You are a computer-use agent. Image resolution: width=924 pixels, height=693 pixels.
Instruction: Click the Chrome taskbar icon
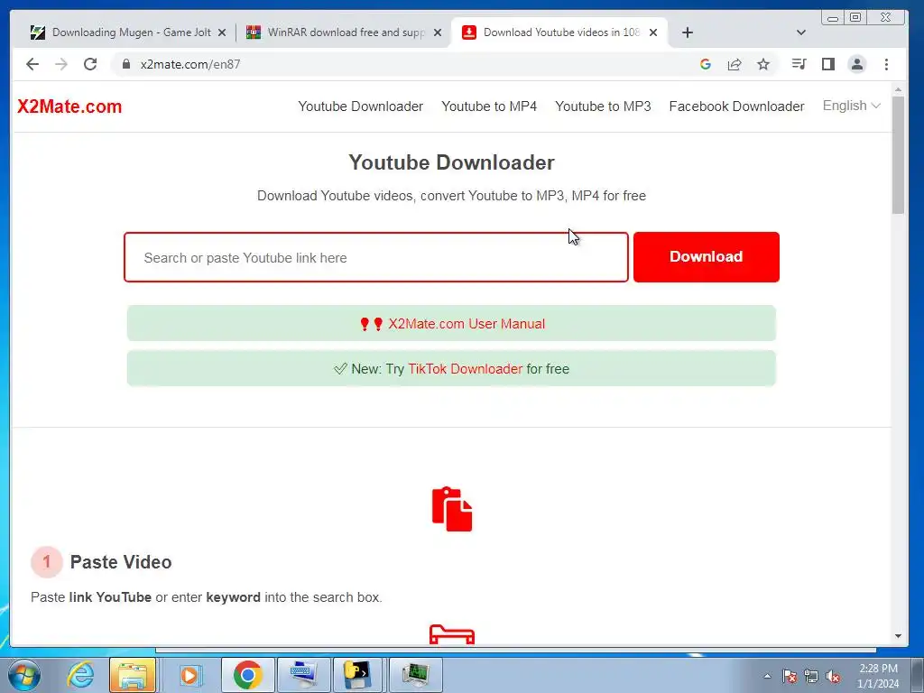pyautogui.click(x=247, y=675)
